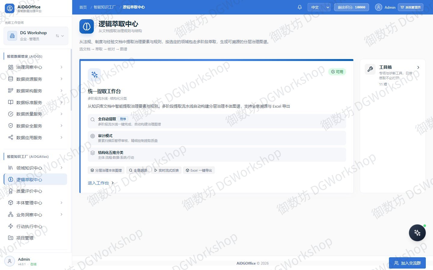Open 领域知识中心 menu item
Screen dimensions: 433x270
(35, 168)
